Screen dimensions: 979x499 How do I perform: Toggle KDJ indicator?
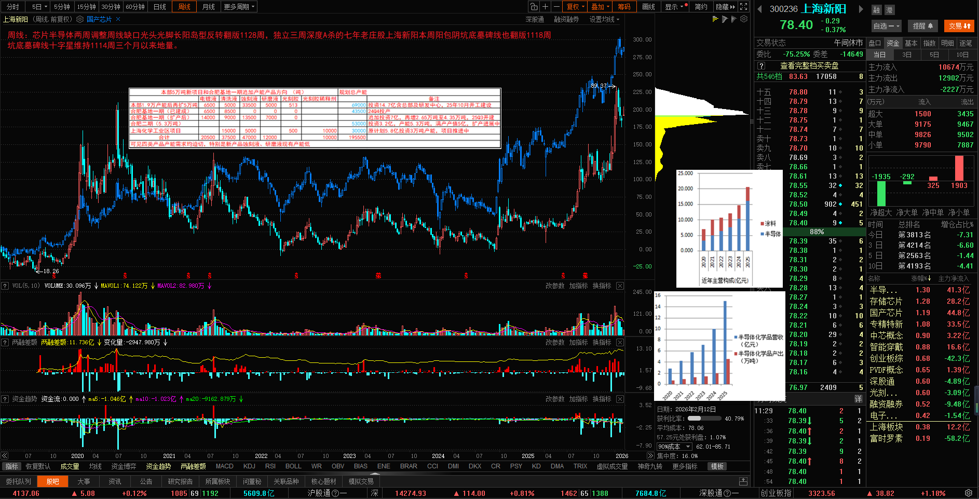(x=249, y=466)
